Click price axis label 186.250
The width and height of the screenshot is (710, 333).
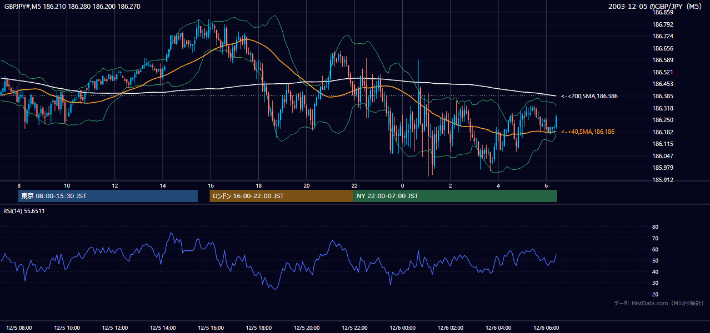click(x=664, y=120)
